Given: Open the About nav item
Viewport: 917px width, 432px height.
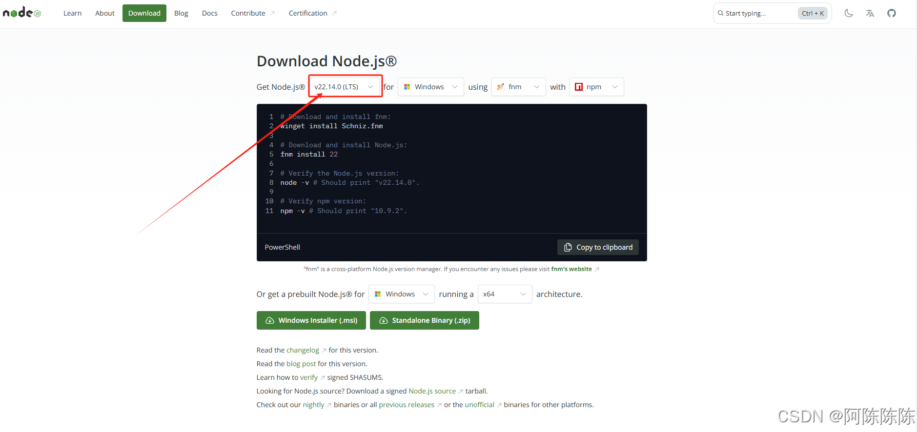Looking at the screenshot, I should pyautogui.click(x=105, y=13).
